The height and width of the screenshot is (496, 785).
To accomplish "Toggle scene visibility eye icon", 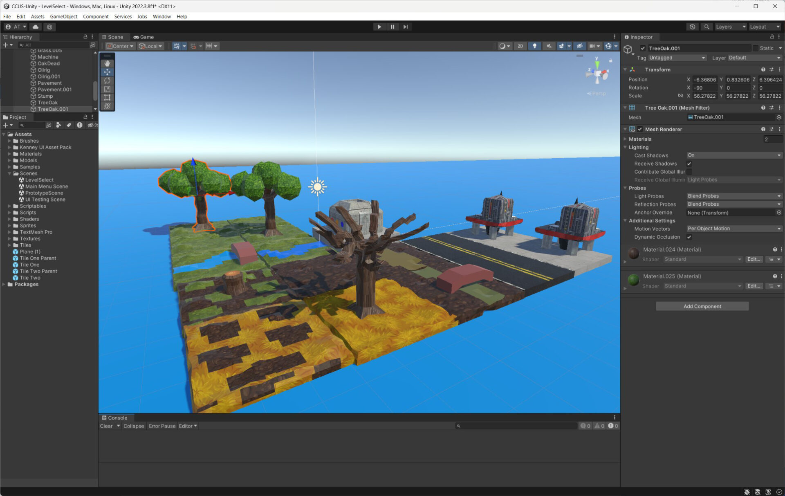I will click(x=579, y=46).
